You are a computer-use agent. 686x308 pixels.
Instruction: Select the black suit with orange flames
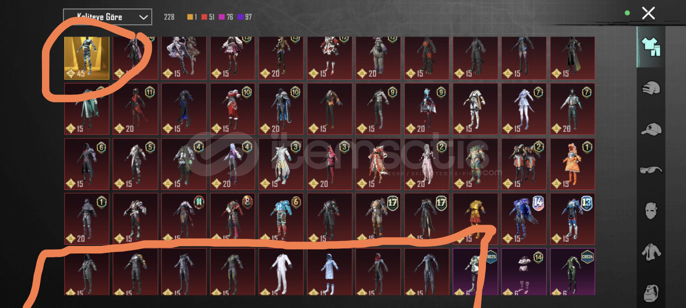(x=329, y=109)
